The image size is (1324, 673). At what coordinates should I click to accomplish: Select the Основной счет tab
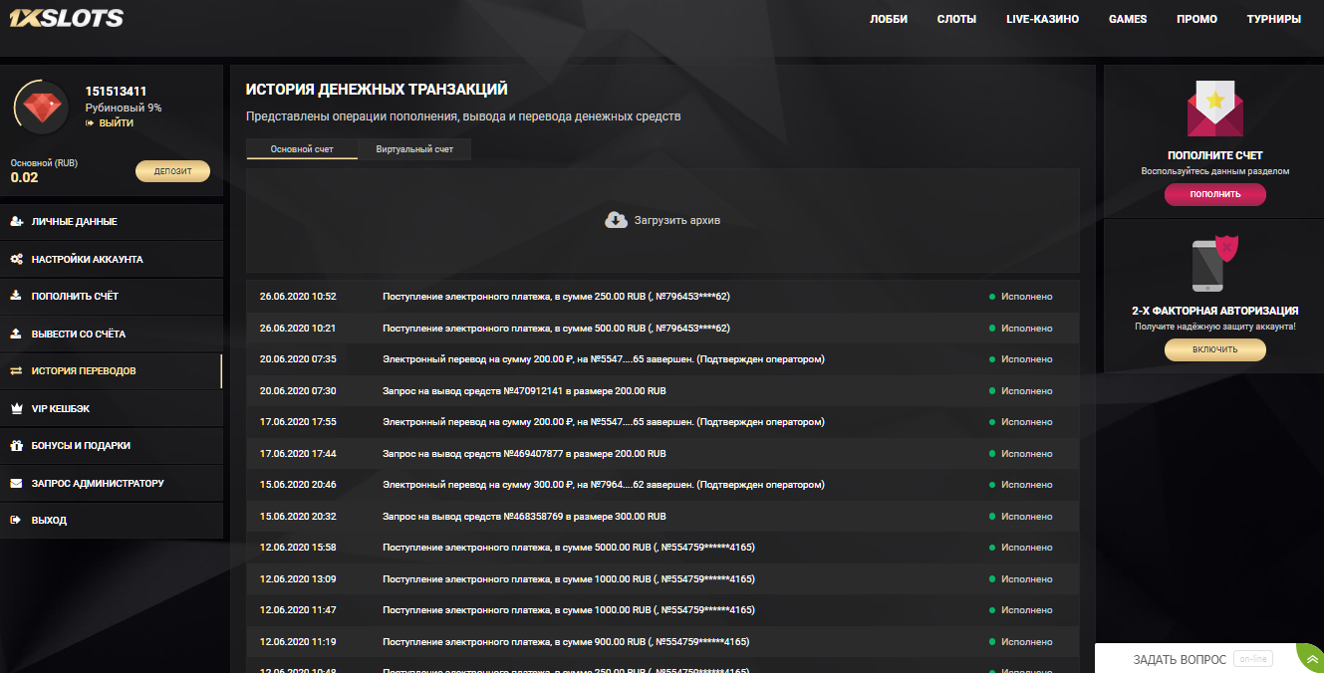(x=302, y=149)
